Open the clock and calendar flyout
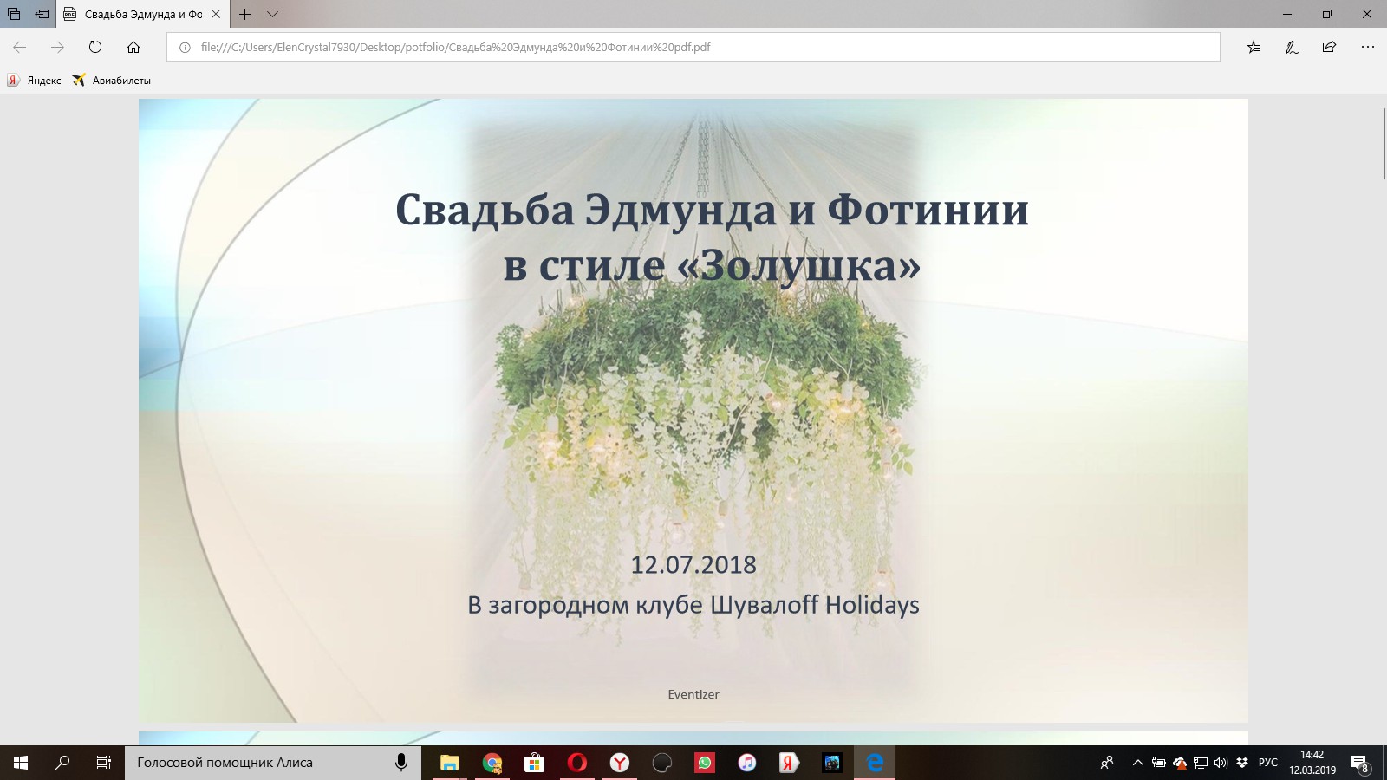The image size is (1387, 780). tap(1312, 763)
